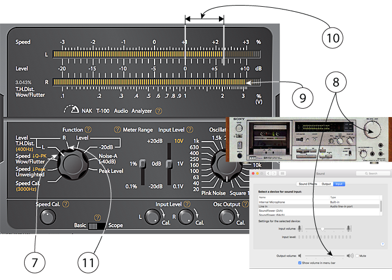
Task: Click the Meter Range slider handle
Action: pos(142,164)
